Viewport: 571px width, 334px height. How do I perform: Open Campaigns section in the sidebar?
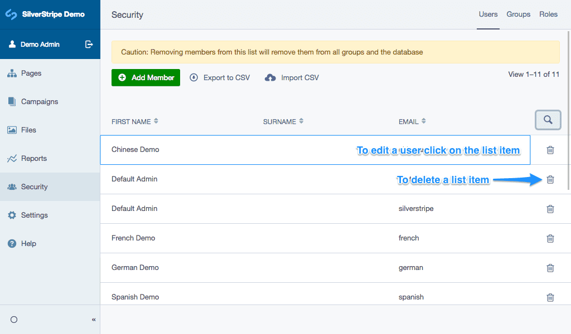(39, 102)
